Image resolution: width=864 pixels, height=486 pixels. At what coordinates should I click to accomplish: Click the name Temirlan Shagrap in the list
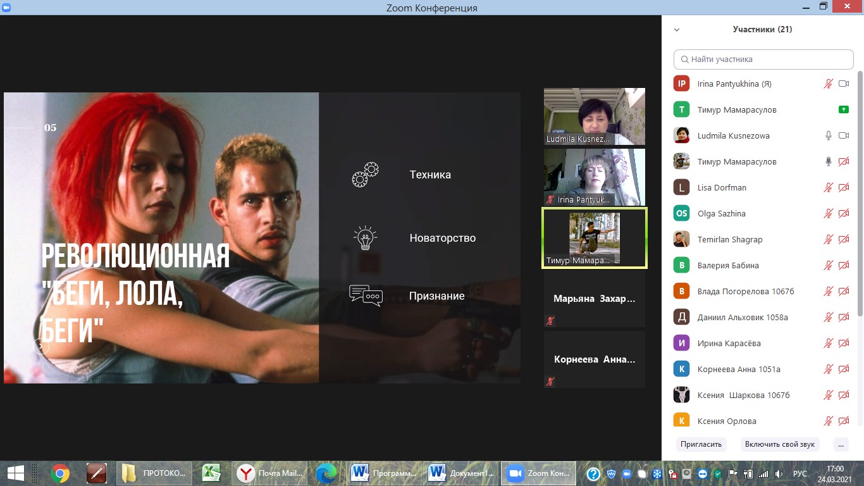click(730, 239)
